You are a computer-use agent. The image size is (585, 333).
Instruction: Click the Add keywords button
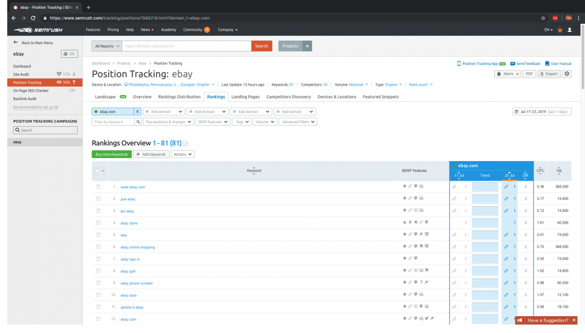pos(152,155)
